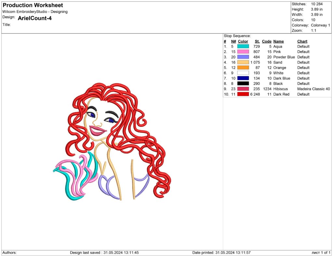Click the Aqua color swatch in row 1
The image size is (333, 256).
tap(243, 46)
